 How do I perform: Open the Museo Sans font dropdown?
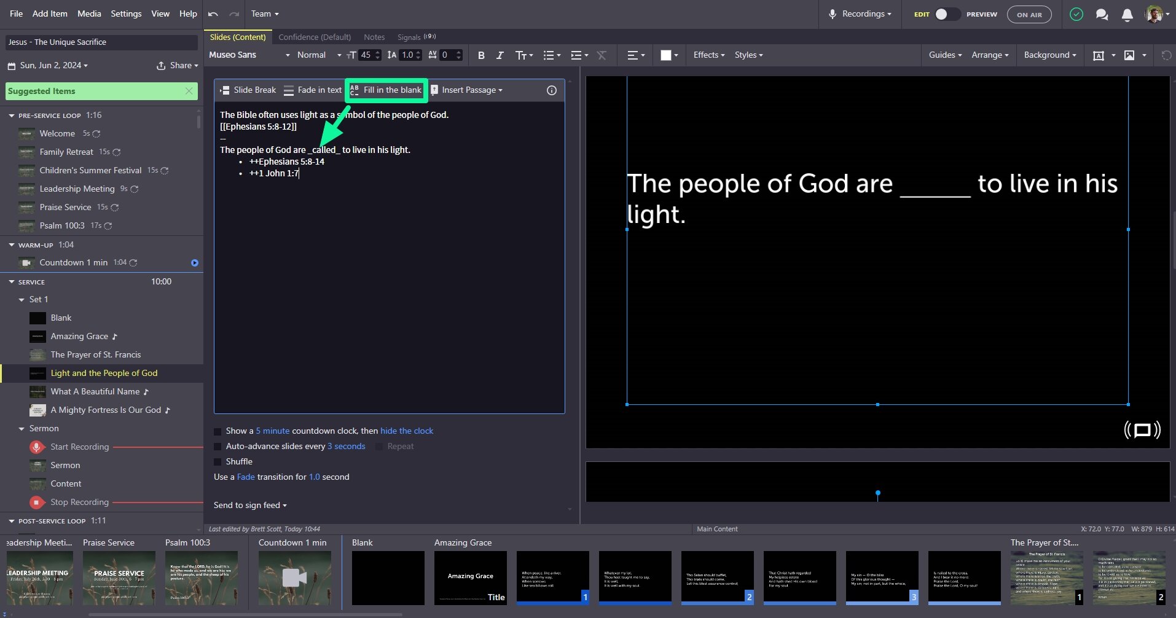249,55
